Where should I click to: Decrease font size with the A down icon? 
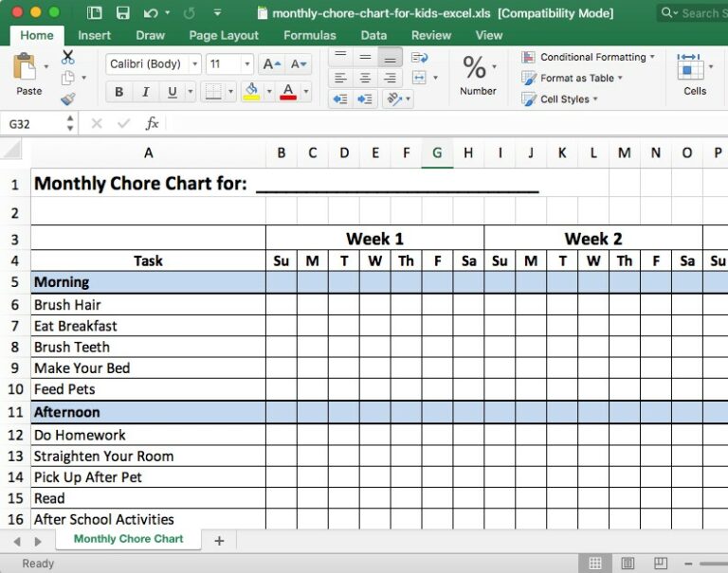point(298,64)
